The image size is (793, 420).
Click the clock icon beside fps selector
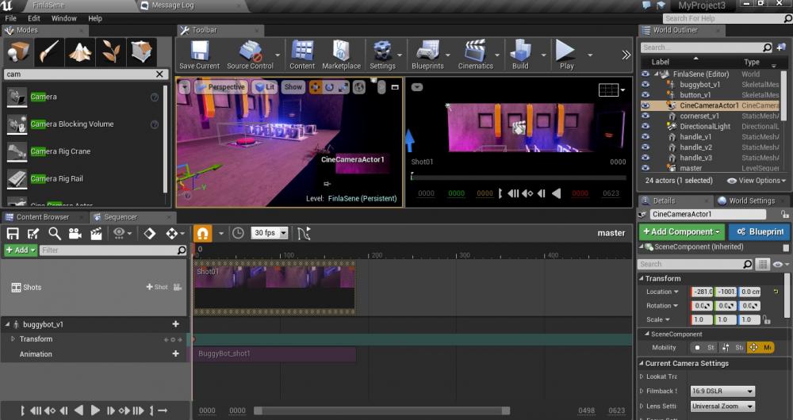point(238,233)
